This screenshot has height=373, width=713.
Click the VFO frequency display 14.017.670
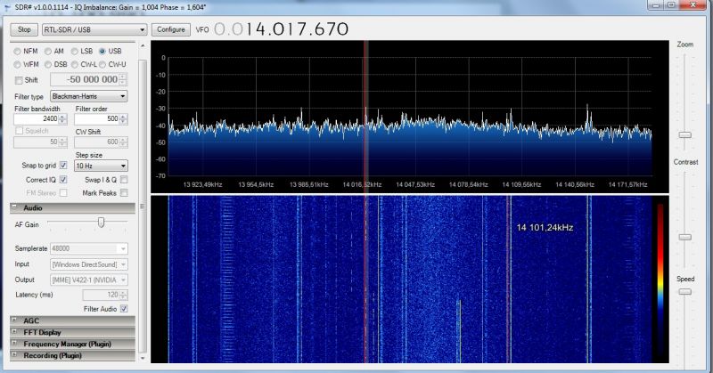click(281, 29)
